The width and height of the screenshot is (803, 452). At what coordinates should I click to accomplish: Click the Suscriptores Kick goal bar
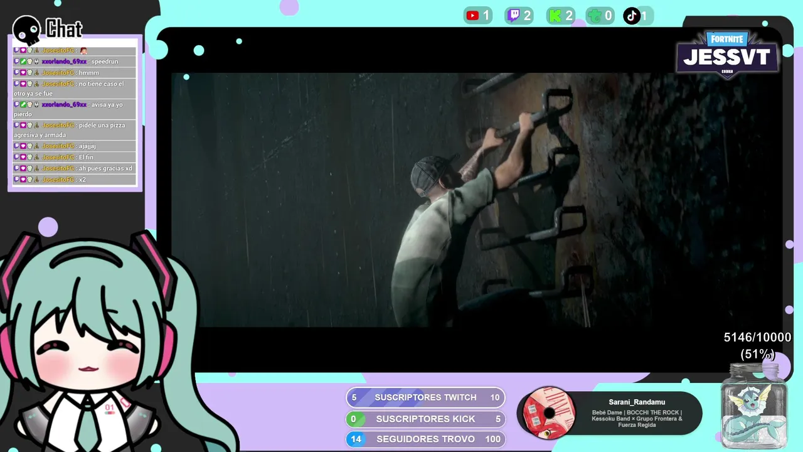[x=425, y=419]
